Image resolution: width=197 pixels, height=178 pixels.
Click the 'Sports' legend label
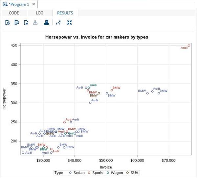pyautogui.click(x=98, y=173)
